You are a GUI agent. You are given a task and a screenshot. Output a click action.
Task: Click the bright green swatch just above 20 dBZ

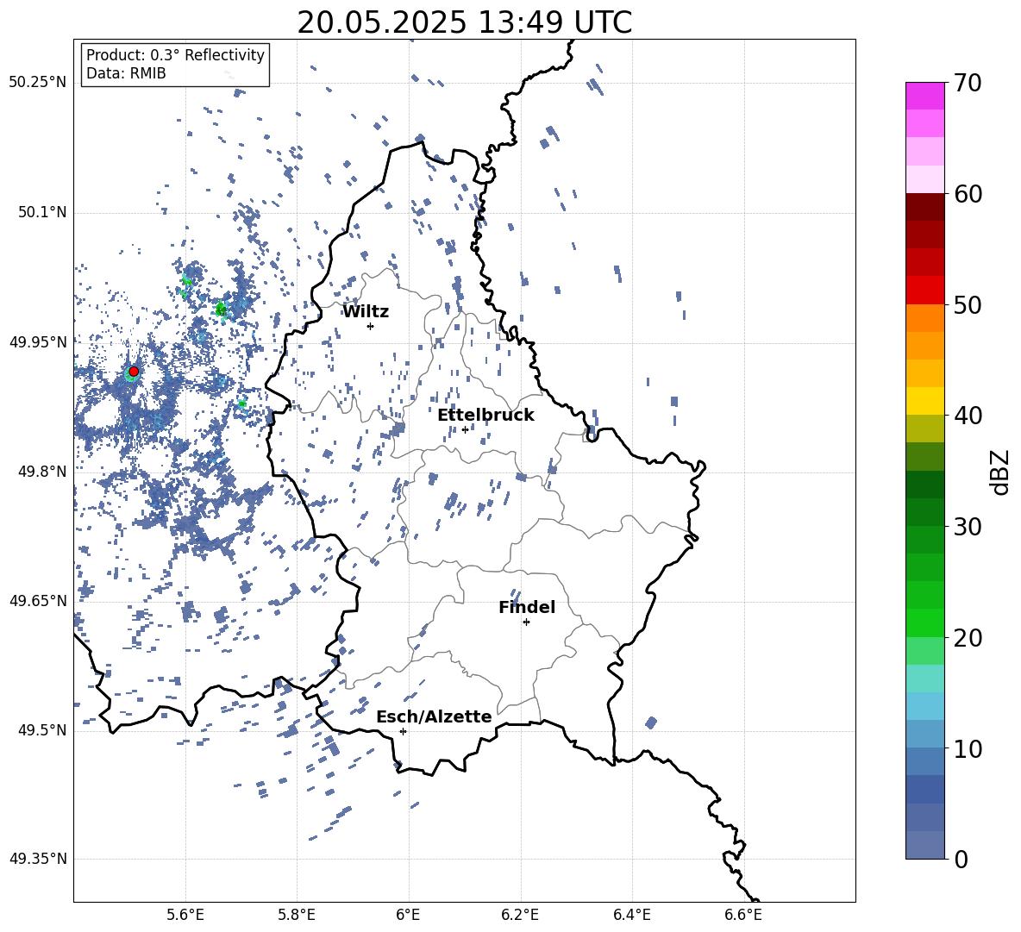[924, 622]
